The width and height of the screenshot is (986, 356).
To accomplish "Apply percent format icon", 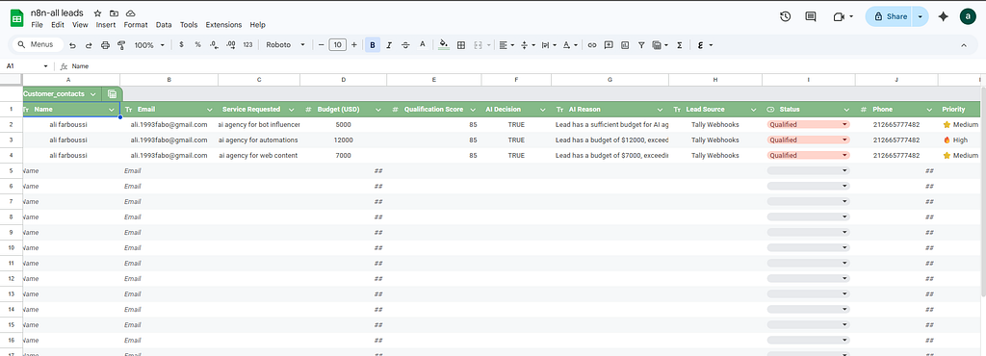I will tap(197, 44).
